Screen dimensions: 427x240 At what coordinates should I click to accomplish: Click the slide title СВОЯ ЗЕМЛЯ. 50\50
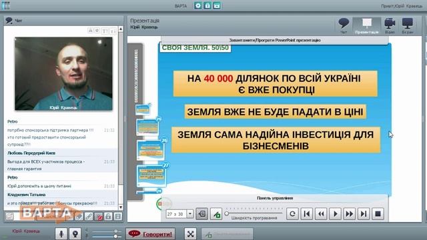(x=195, y=48)
